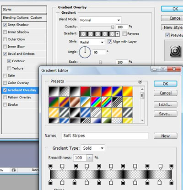Image resolution: width=183 pixels, height=190 pixels.
Task: Adjust the Scale slider handle
Action: (100, 62)
